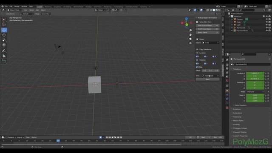The width and height of the screenshot is (272, 153).
Task: Uncheck the Location Z checkbox
Action: tap(213, 57)
